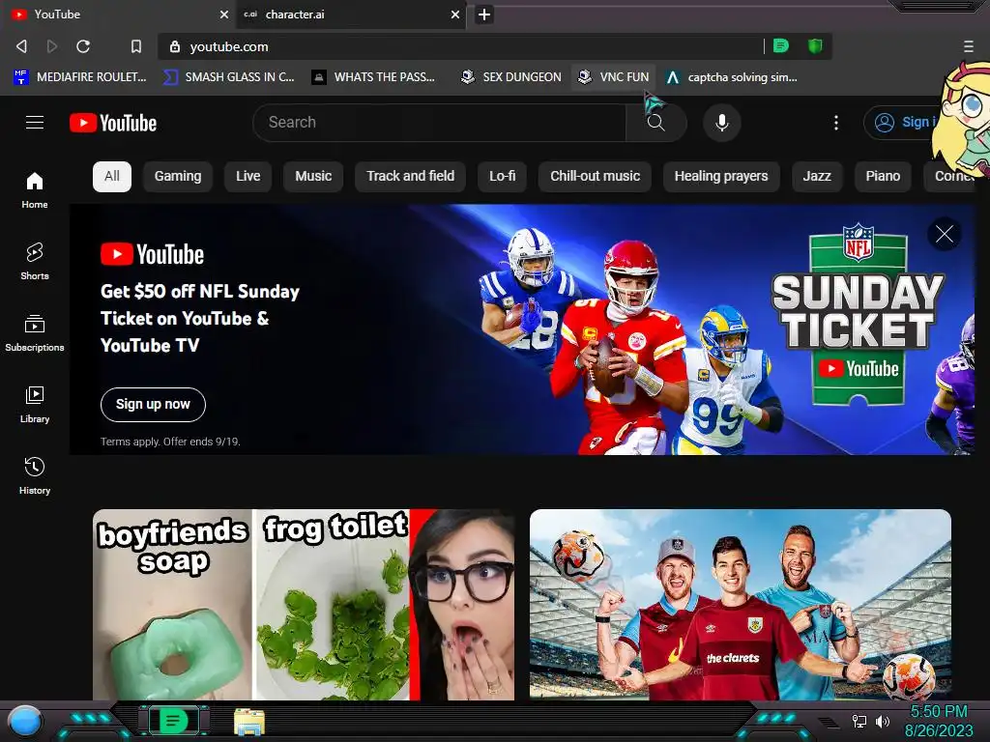This screenshot has height=742, width=990.
Task: Click the magnifier search button
Action: pyautogui.click(x=656, y=123)
